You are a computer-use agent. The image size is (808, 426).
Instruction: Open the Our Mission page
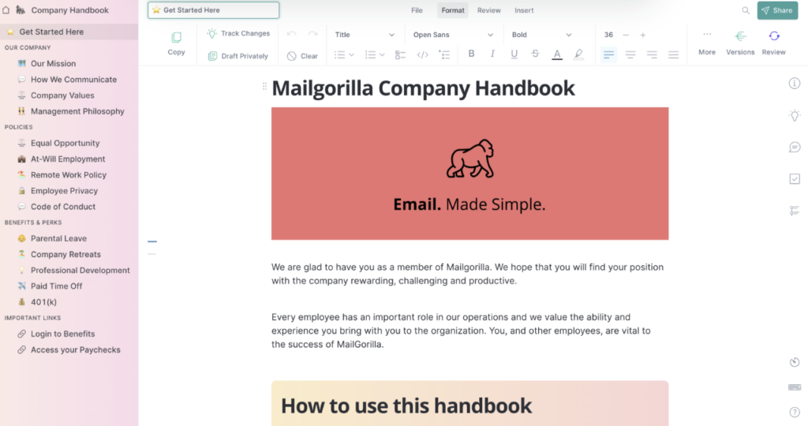coord(53,63)
